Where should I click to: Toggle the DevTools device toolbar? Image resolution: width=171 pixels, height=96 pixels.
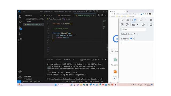[x=127, y=20]
